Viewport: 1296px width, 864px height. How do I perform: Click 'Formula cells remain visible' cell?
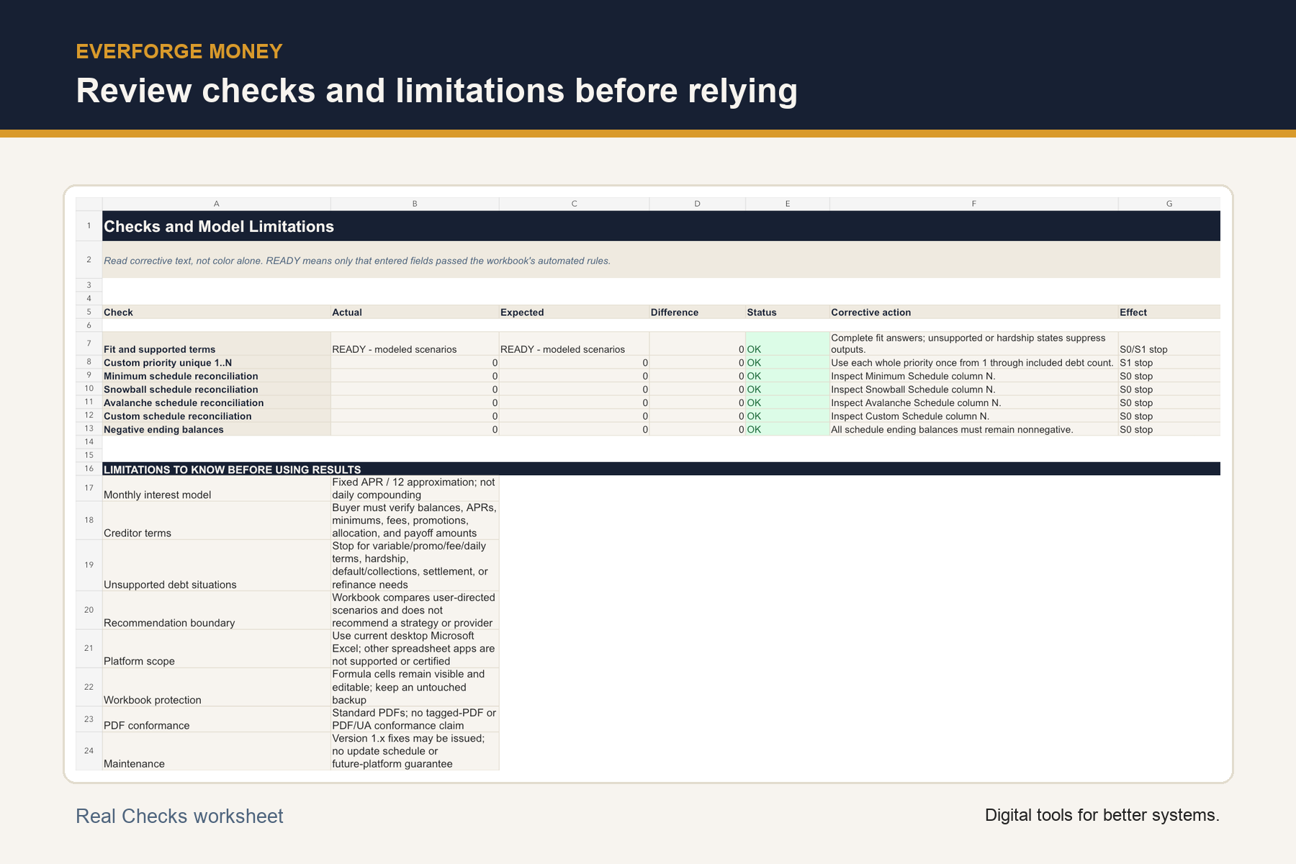coord(415,687)
